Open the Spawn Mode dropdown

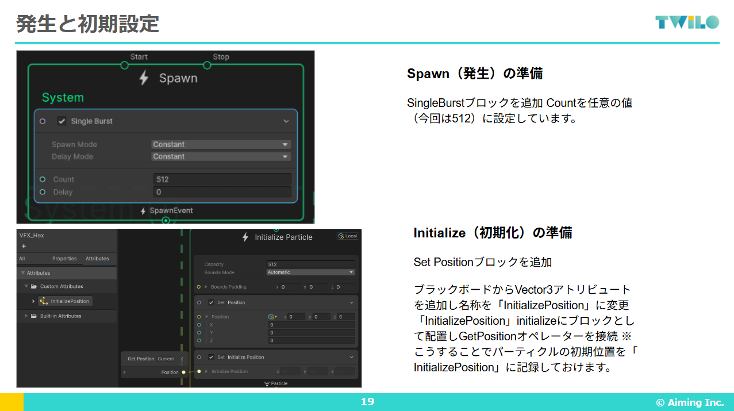221,145
